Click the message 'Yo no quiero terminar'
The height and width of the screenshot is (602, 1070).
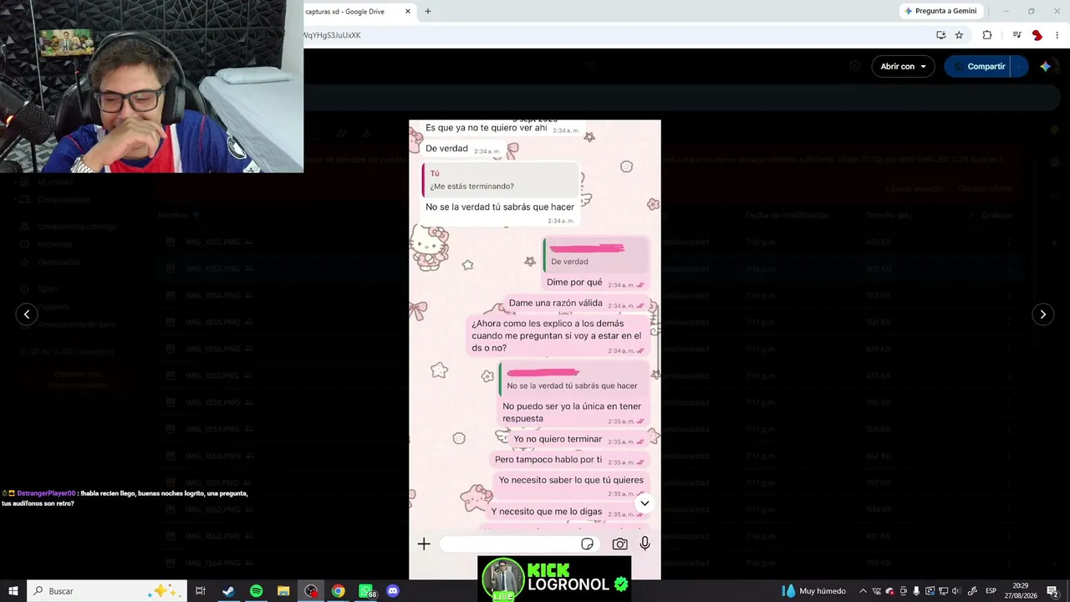pyautogui.click(x=580, y=440)
